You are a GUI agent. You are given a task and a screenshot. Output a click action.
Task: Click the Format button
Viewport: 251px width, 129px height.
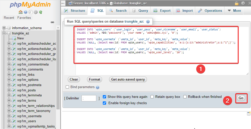pos(95,79)
